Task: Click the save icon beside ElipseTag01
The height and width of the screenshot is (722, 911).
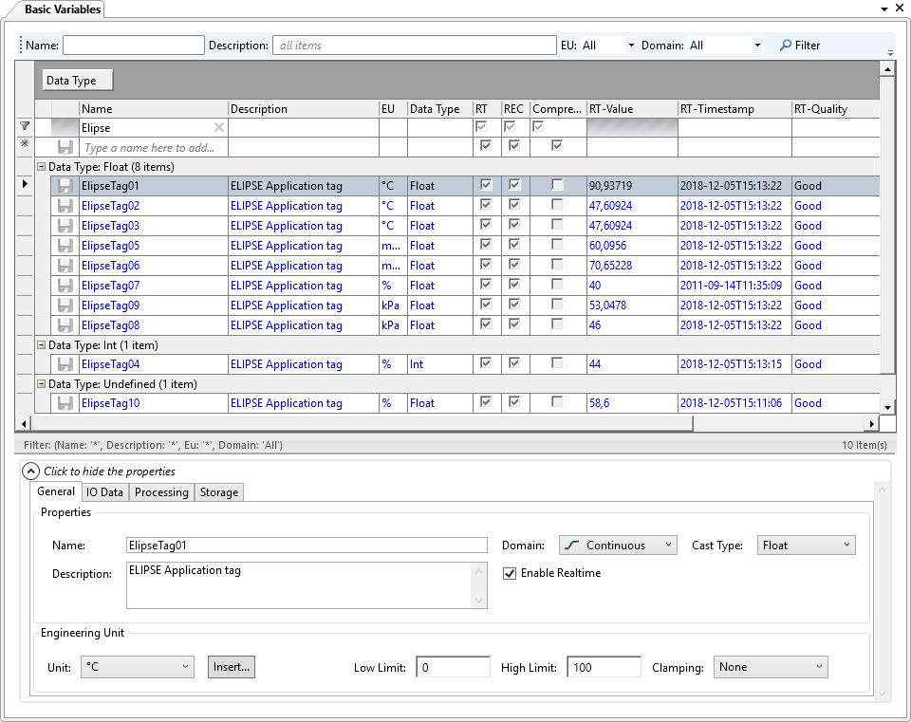Action: point(65,186)
